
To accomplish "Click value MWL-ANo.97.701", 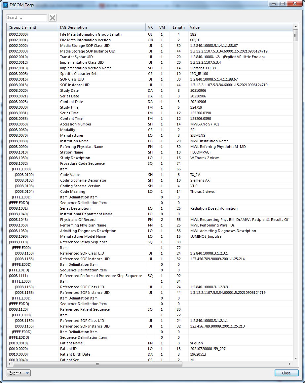I will pyautogui.click(x=205, y=124).
